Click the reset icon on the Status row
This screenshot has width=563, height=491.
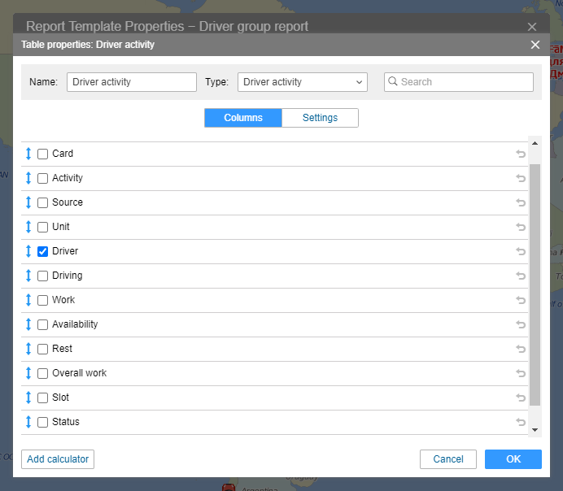(521, 422)
